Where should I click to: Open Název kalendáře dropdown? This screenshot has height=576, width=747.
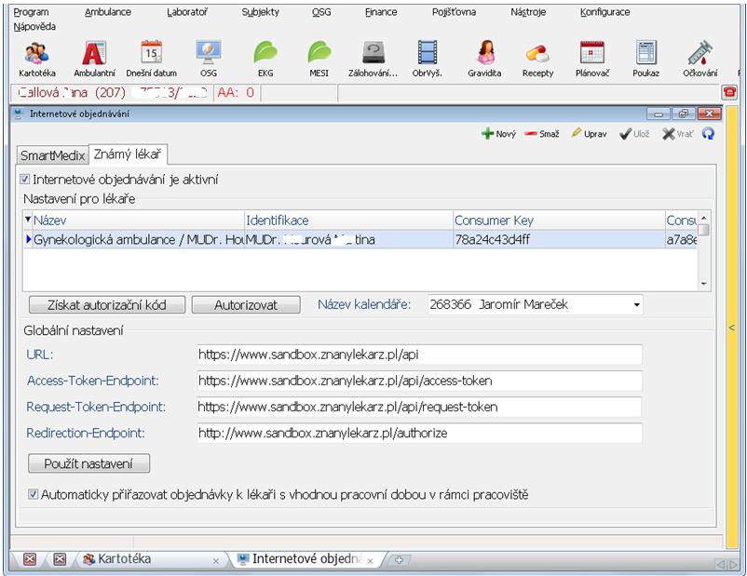pos(636,304)
